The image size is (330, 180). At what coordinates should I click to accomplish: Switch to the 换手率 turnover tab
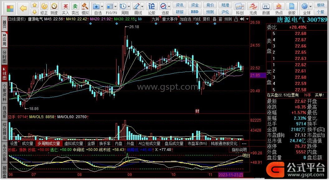coord(105,144)
